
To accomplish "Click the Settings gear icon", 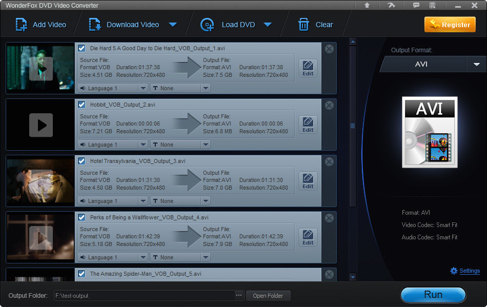I will [x=454, y=271].
